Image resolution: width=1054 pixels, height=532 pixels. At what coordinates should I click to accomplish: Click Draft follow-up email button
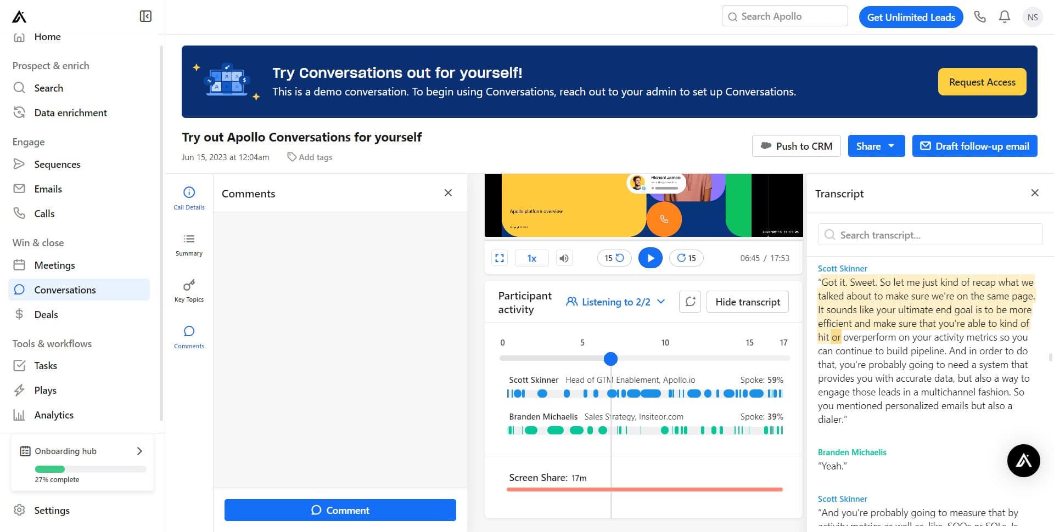click(974, 146)
